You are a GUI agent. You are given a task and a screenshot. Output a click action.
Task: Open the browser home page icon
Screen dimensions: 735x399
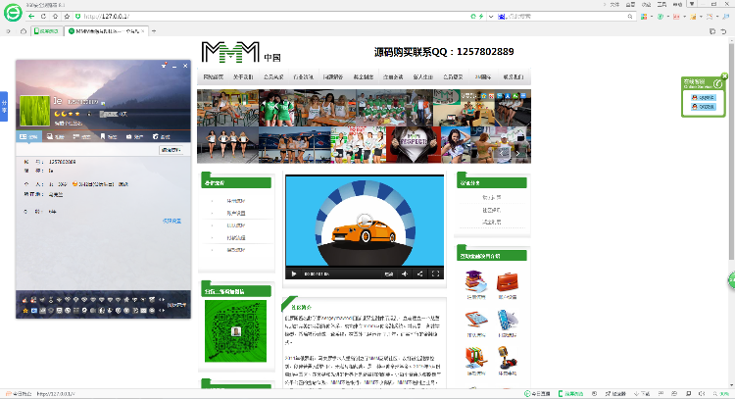click(x=55, y=16)
